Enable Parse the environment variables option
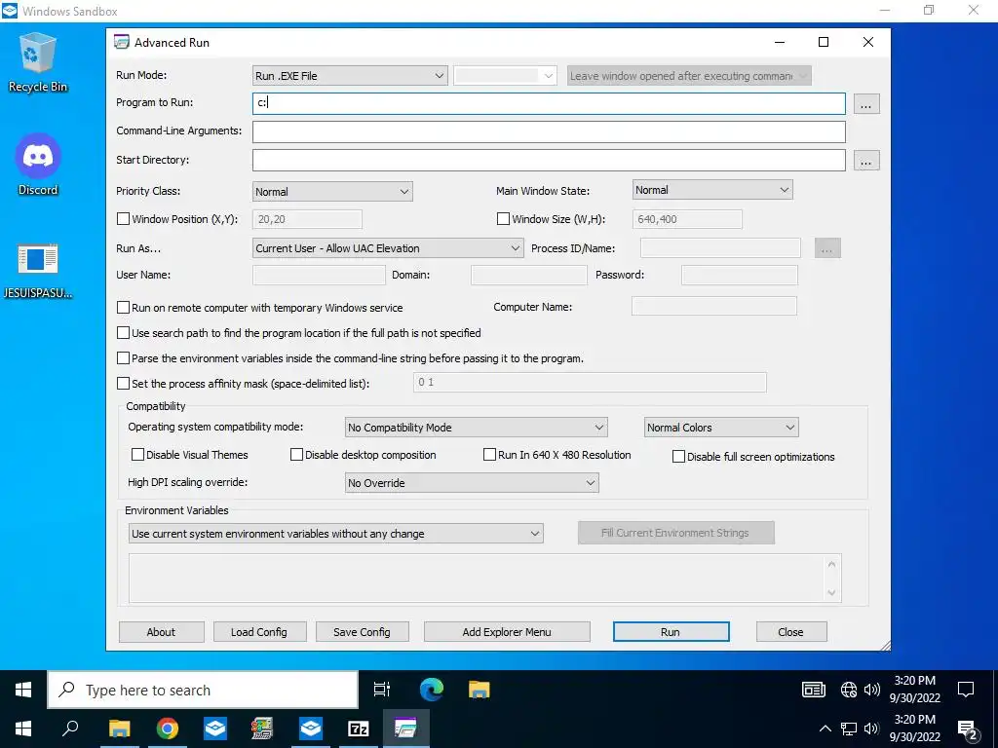The image size is (998, 748). tap(124, 358)
